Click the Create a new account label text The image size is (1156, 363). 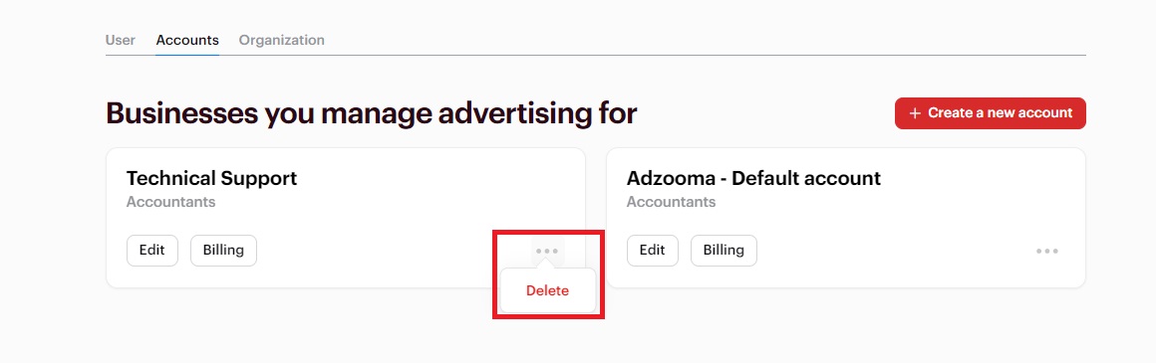[x=1000, y=113]
